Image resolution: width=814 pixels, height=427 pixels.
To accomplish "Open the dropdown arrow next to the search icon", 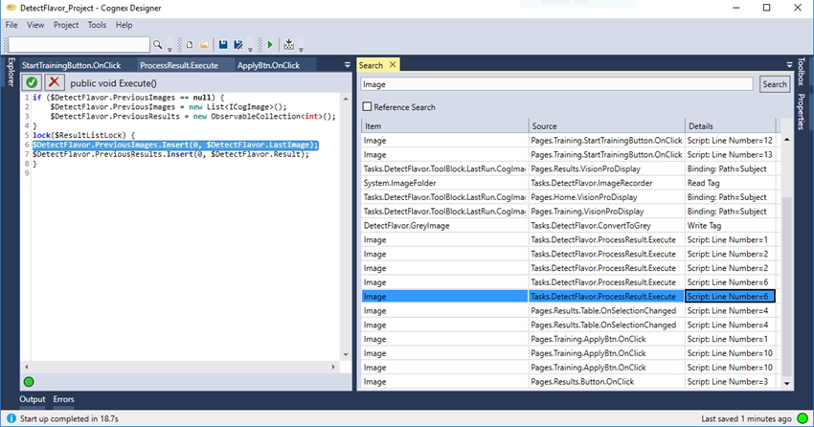I will pos(170,47).
